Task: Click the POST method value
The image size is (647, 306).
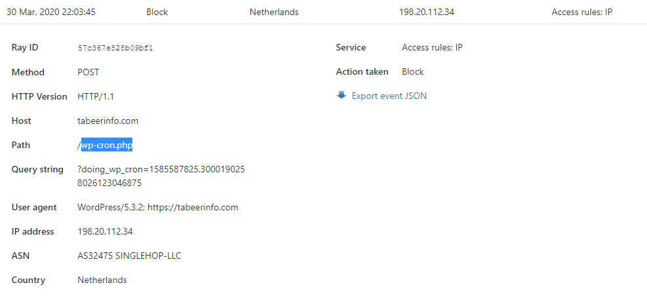Action: (x=88, y=72)
